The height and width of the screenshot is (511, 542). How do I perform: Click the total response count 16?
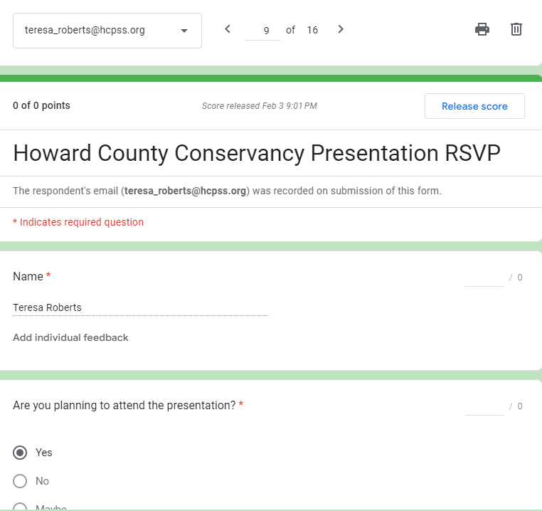tap(312, 30)
